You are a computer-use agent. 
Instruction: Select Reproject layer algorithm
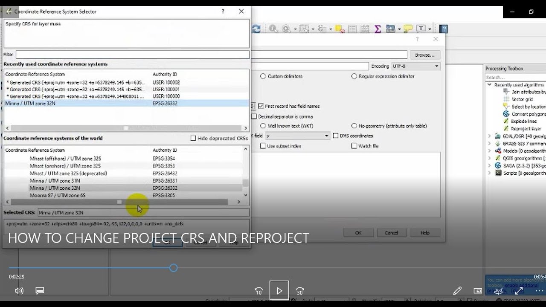point(526,128)
